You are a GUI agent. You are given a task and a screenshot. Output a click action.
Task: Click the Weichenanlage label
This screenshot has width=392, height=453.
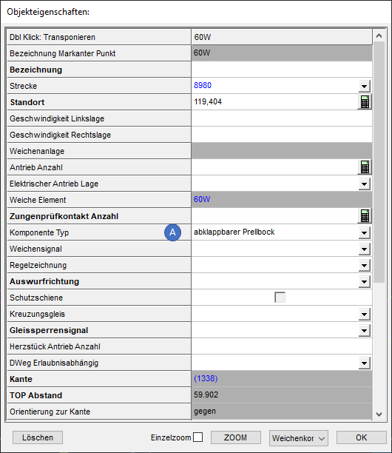coord(37,151)
